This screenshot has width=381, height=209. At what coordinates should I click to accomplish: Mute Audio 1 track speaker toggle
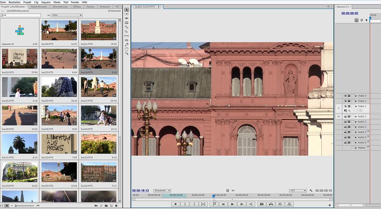tap(345, 116)
